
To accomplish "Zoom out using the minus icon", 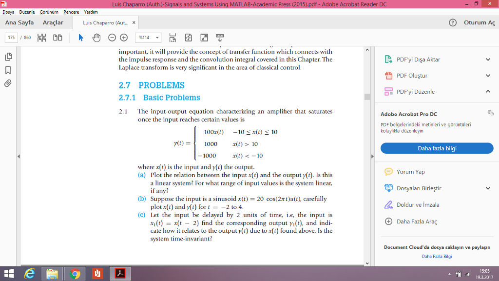I will (111, 37).
